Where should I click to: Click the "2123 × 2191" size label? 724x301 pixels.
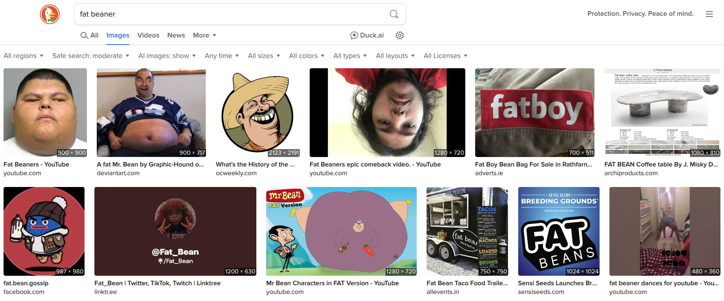[284, 153]
